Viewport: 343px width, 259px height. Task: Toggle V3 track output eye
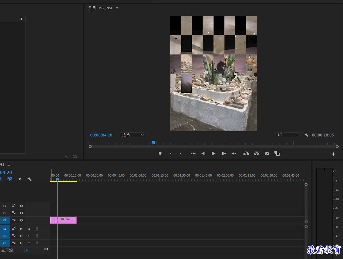pyautogui.click(x=21, y=206)
